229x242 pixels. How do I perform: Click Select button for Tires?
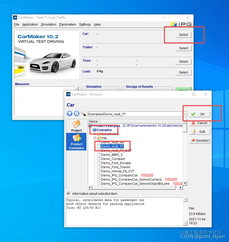(183, 62)
